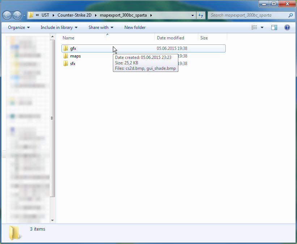Select the maps folder icon
This screenshot has height=244, width=297.
click(65, 56)
